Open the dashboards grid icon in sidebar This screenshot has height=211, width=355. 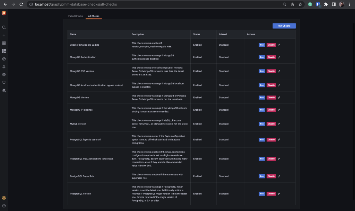click(4, 43)
